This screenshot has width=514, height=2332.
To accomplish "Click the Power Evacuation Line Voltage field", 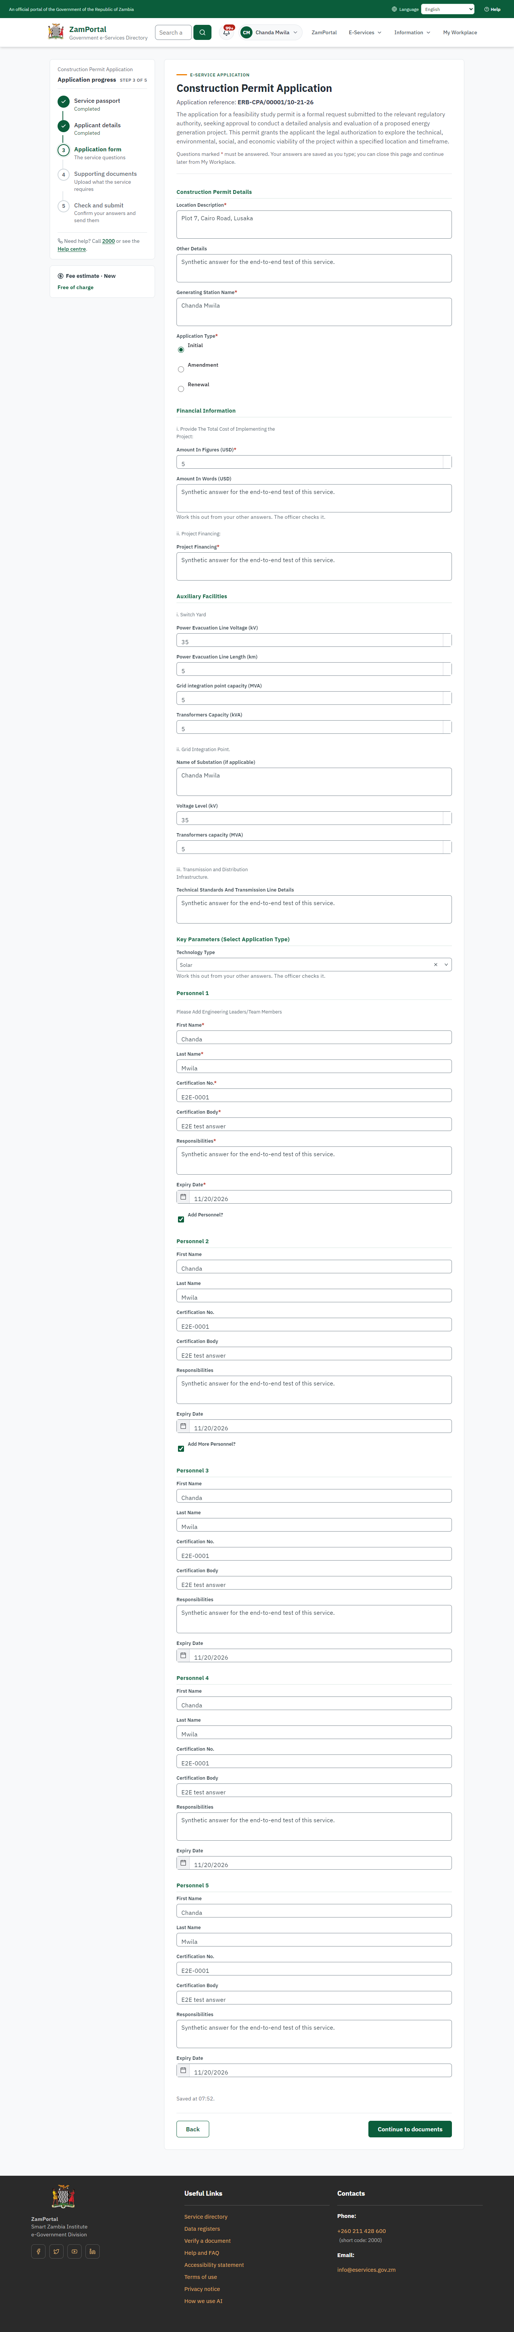I will (x=314, y=640).
